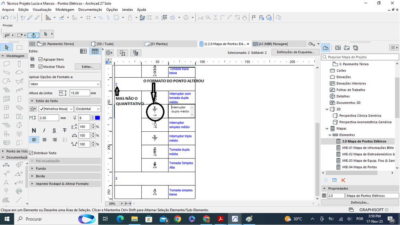The width and height of the screenshot is (400, 225).
Task: Click the Redo arrow icon
Action: point(13,18)
